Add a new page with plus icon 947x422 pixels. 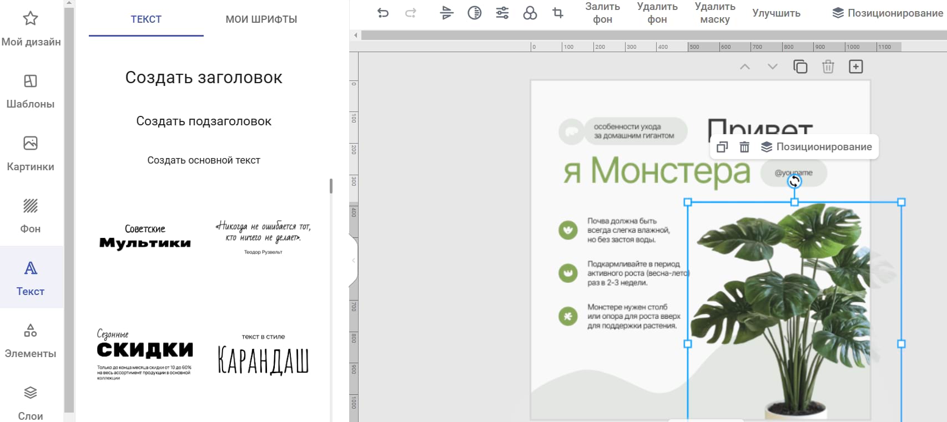pyautogui.click(x=855, y=67)
